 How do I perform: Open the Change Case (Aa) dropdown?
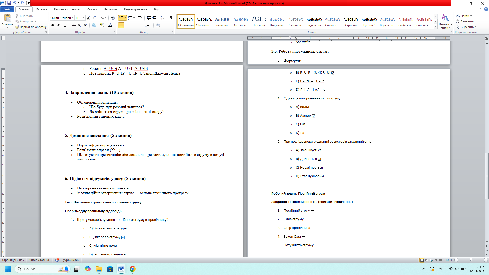coord(103,18)
